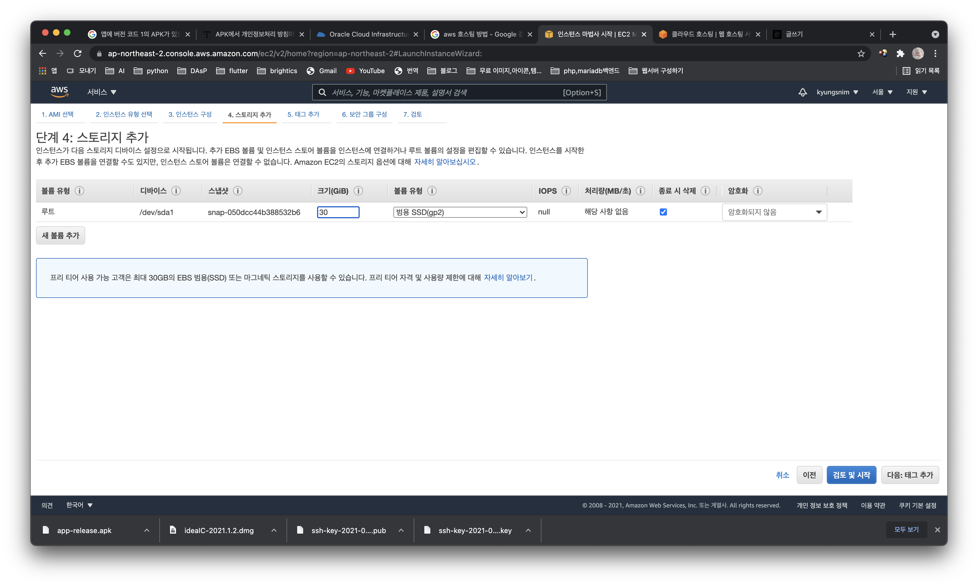Expand the 암호화되지 않음 encryption dropdown

pyautogui.click(x=774, y=213)
